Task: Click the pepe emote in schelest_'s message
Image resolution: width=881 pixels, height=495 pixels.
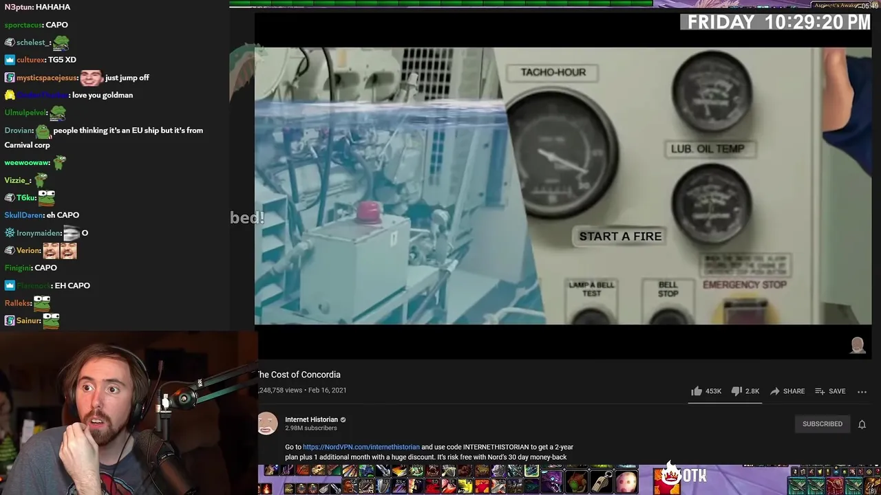Action: click(x=61, y=43)
